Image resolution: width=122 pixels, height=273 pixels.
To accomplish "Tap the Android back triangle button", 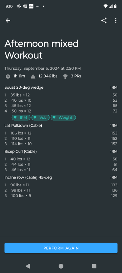I will coord(28,266).
